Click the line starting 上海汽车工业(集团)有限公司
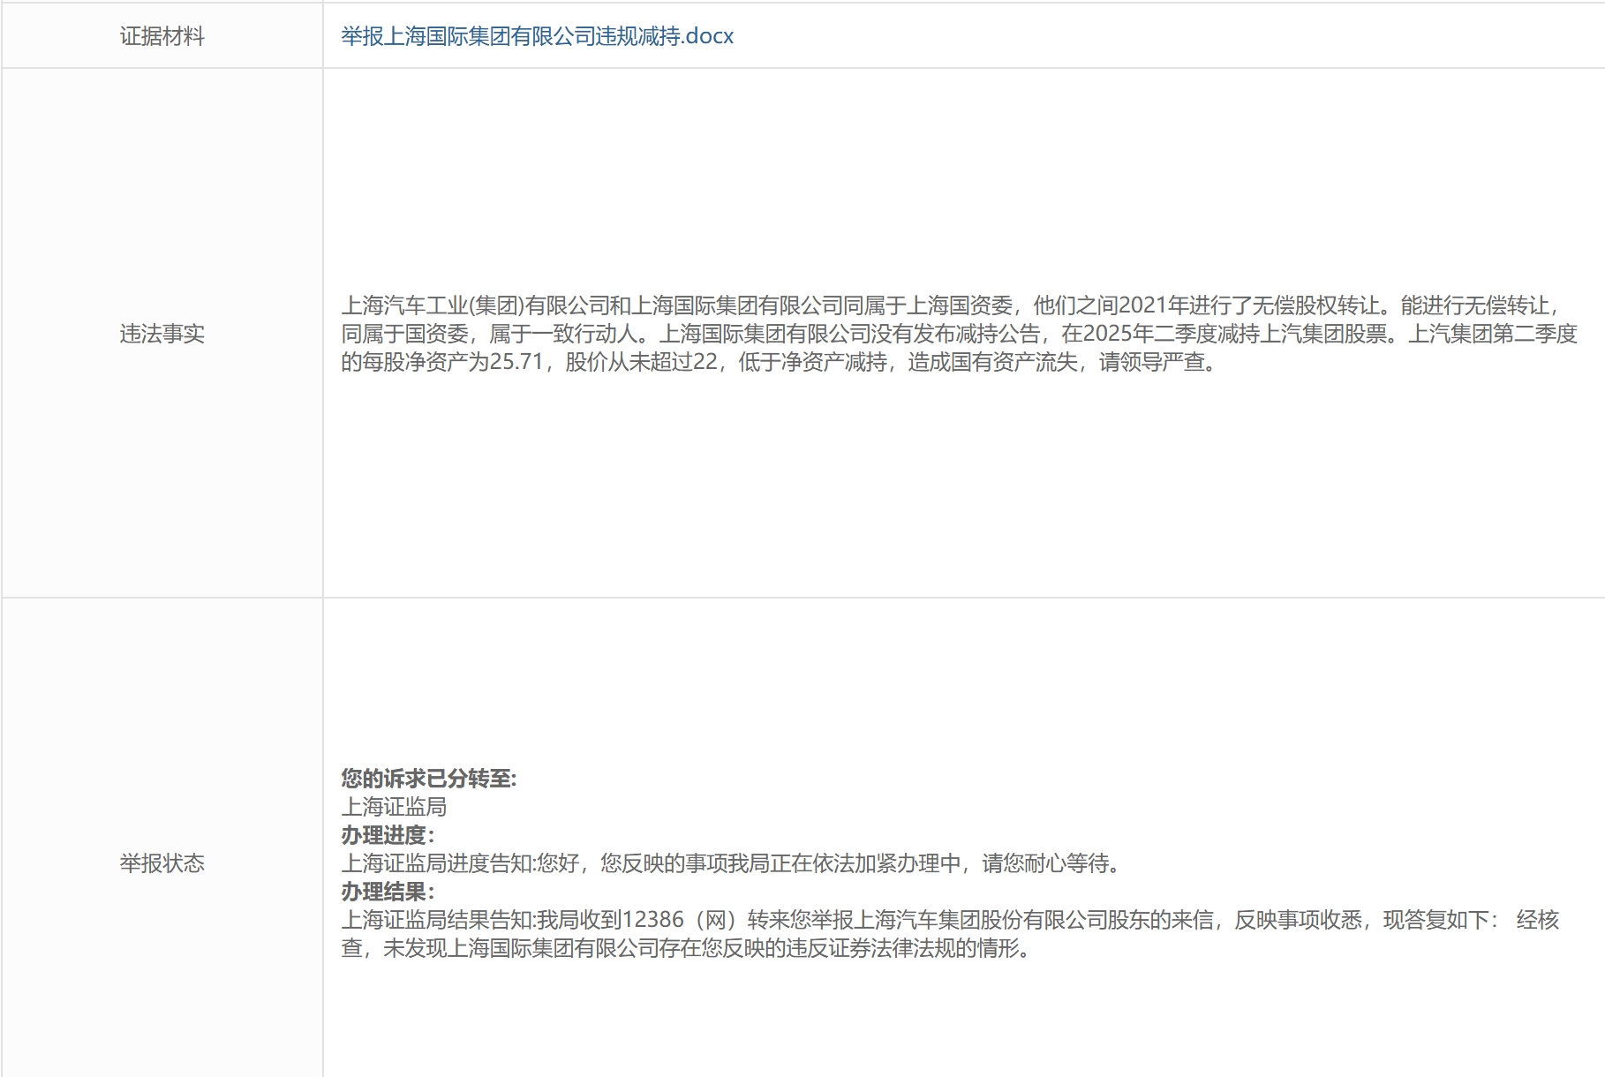This screenshot has height=1077, width=1605. click(953, 305)
